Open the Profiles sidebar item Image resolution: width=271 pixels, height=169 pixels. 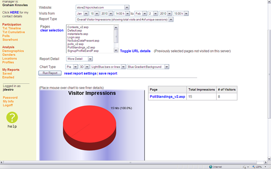[x=8, y=62]
